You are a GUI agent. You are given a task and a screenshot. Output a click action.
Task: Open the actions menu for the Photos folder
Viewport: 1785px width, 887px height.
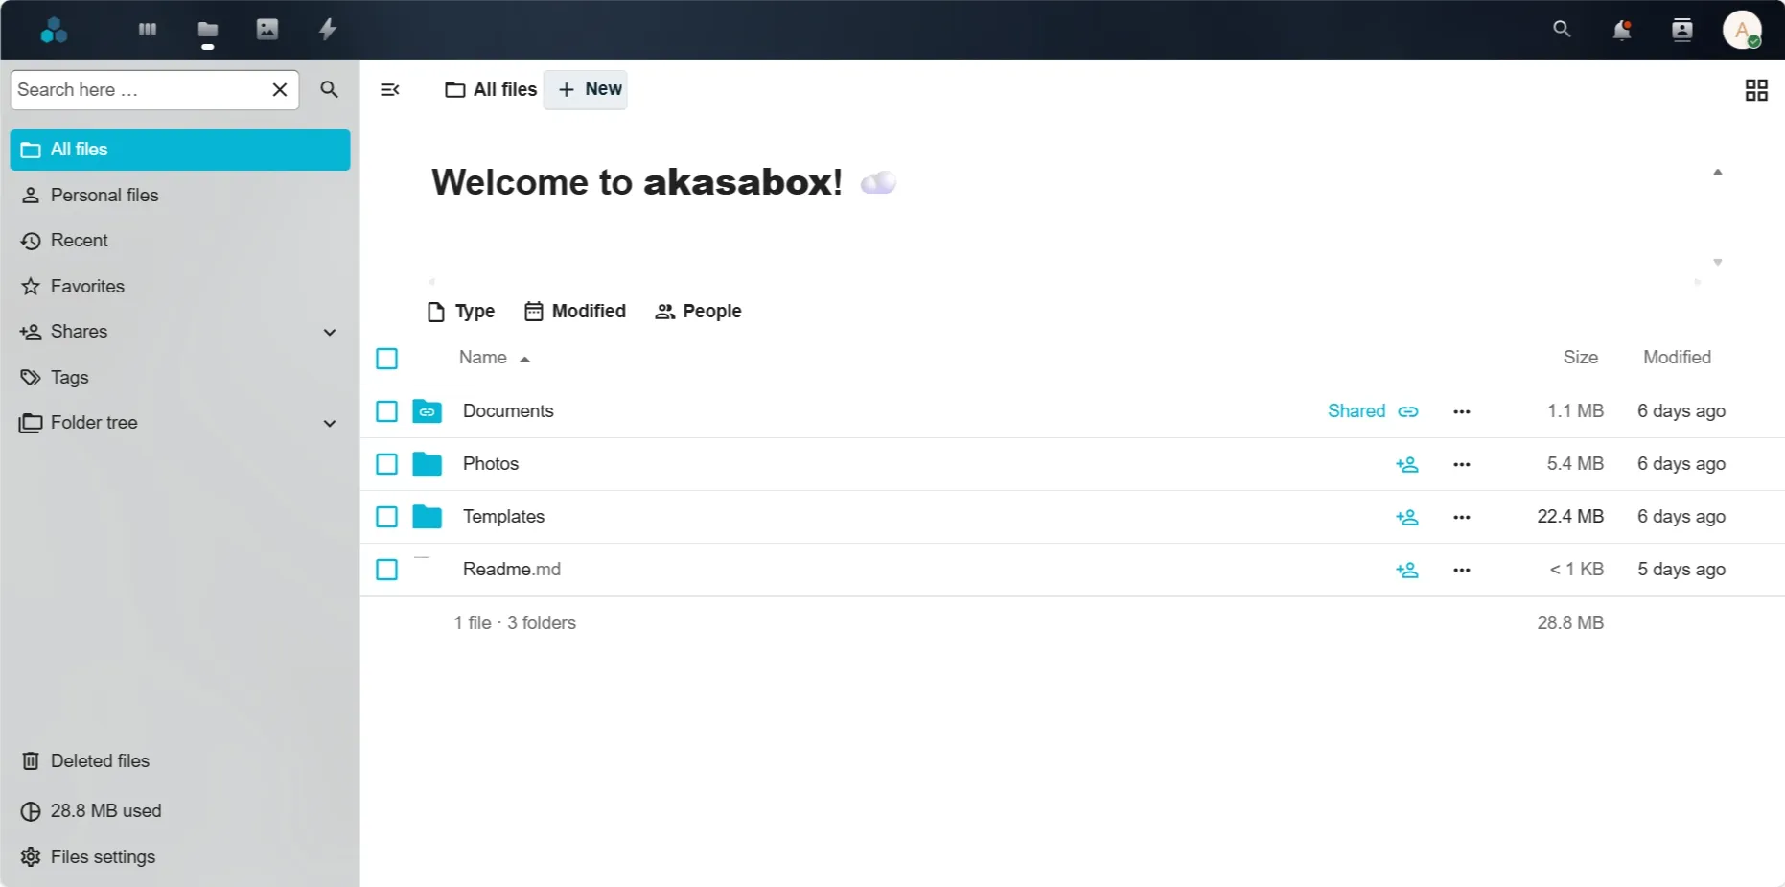(x=1461, y=463)
